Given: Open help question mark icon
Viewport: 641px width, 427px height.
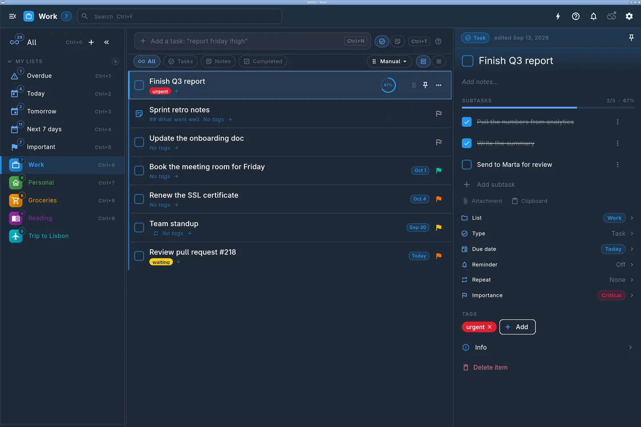Looking at the screenshot, I should (576, 16).
